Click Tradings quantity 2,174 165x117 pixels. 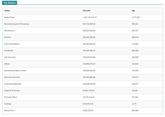[134, 104]
